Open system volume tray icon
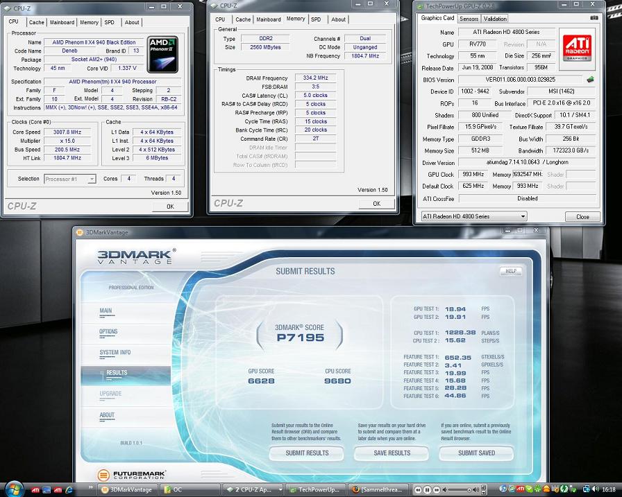 tap(596, 489)
